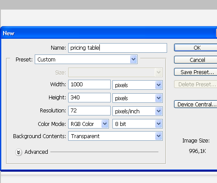
Task: Open the Height units pixels dropdown
Action: pos(138,98)
